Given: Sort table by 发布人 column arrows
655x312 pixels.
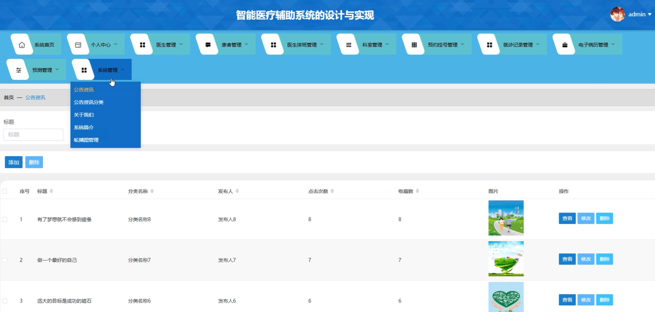Looking at the screenshot, I should coord(237,192).
